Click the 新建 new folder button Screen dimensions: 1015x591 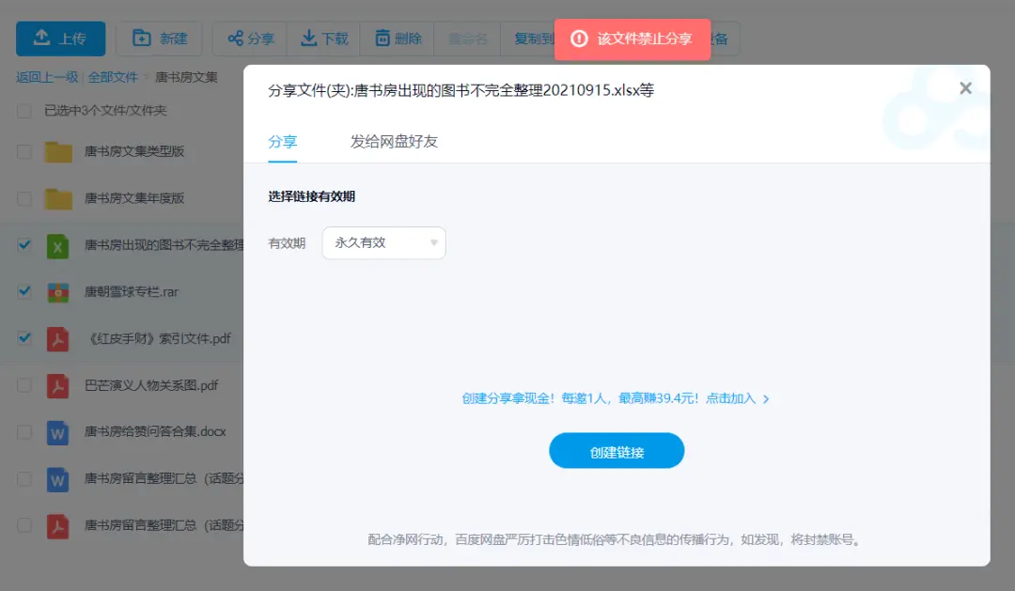159,39
